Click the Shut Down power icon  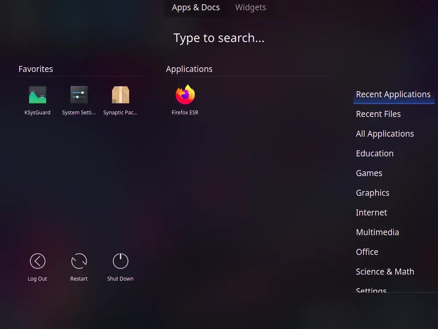coord(120,261)
